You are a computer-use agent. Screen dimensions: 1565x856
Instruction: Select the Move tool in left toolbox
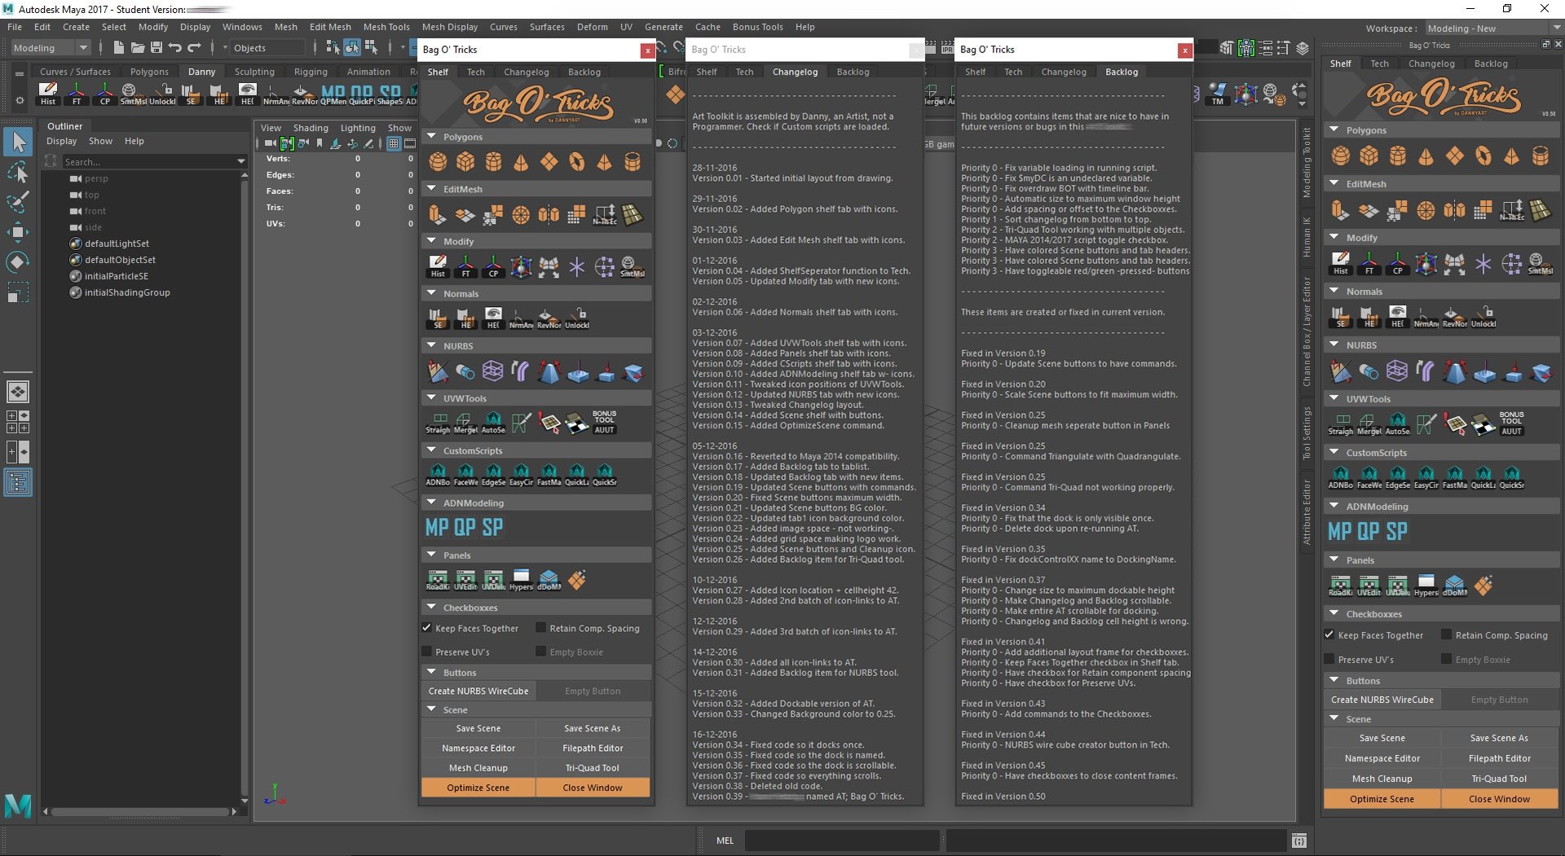coord(18,232)
